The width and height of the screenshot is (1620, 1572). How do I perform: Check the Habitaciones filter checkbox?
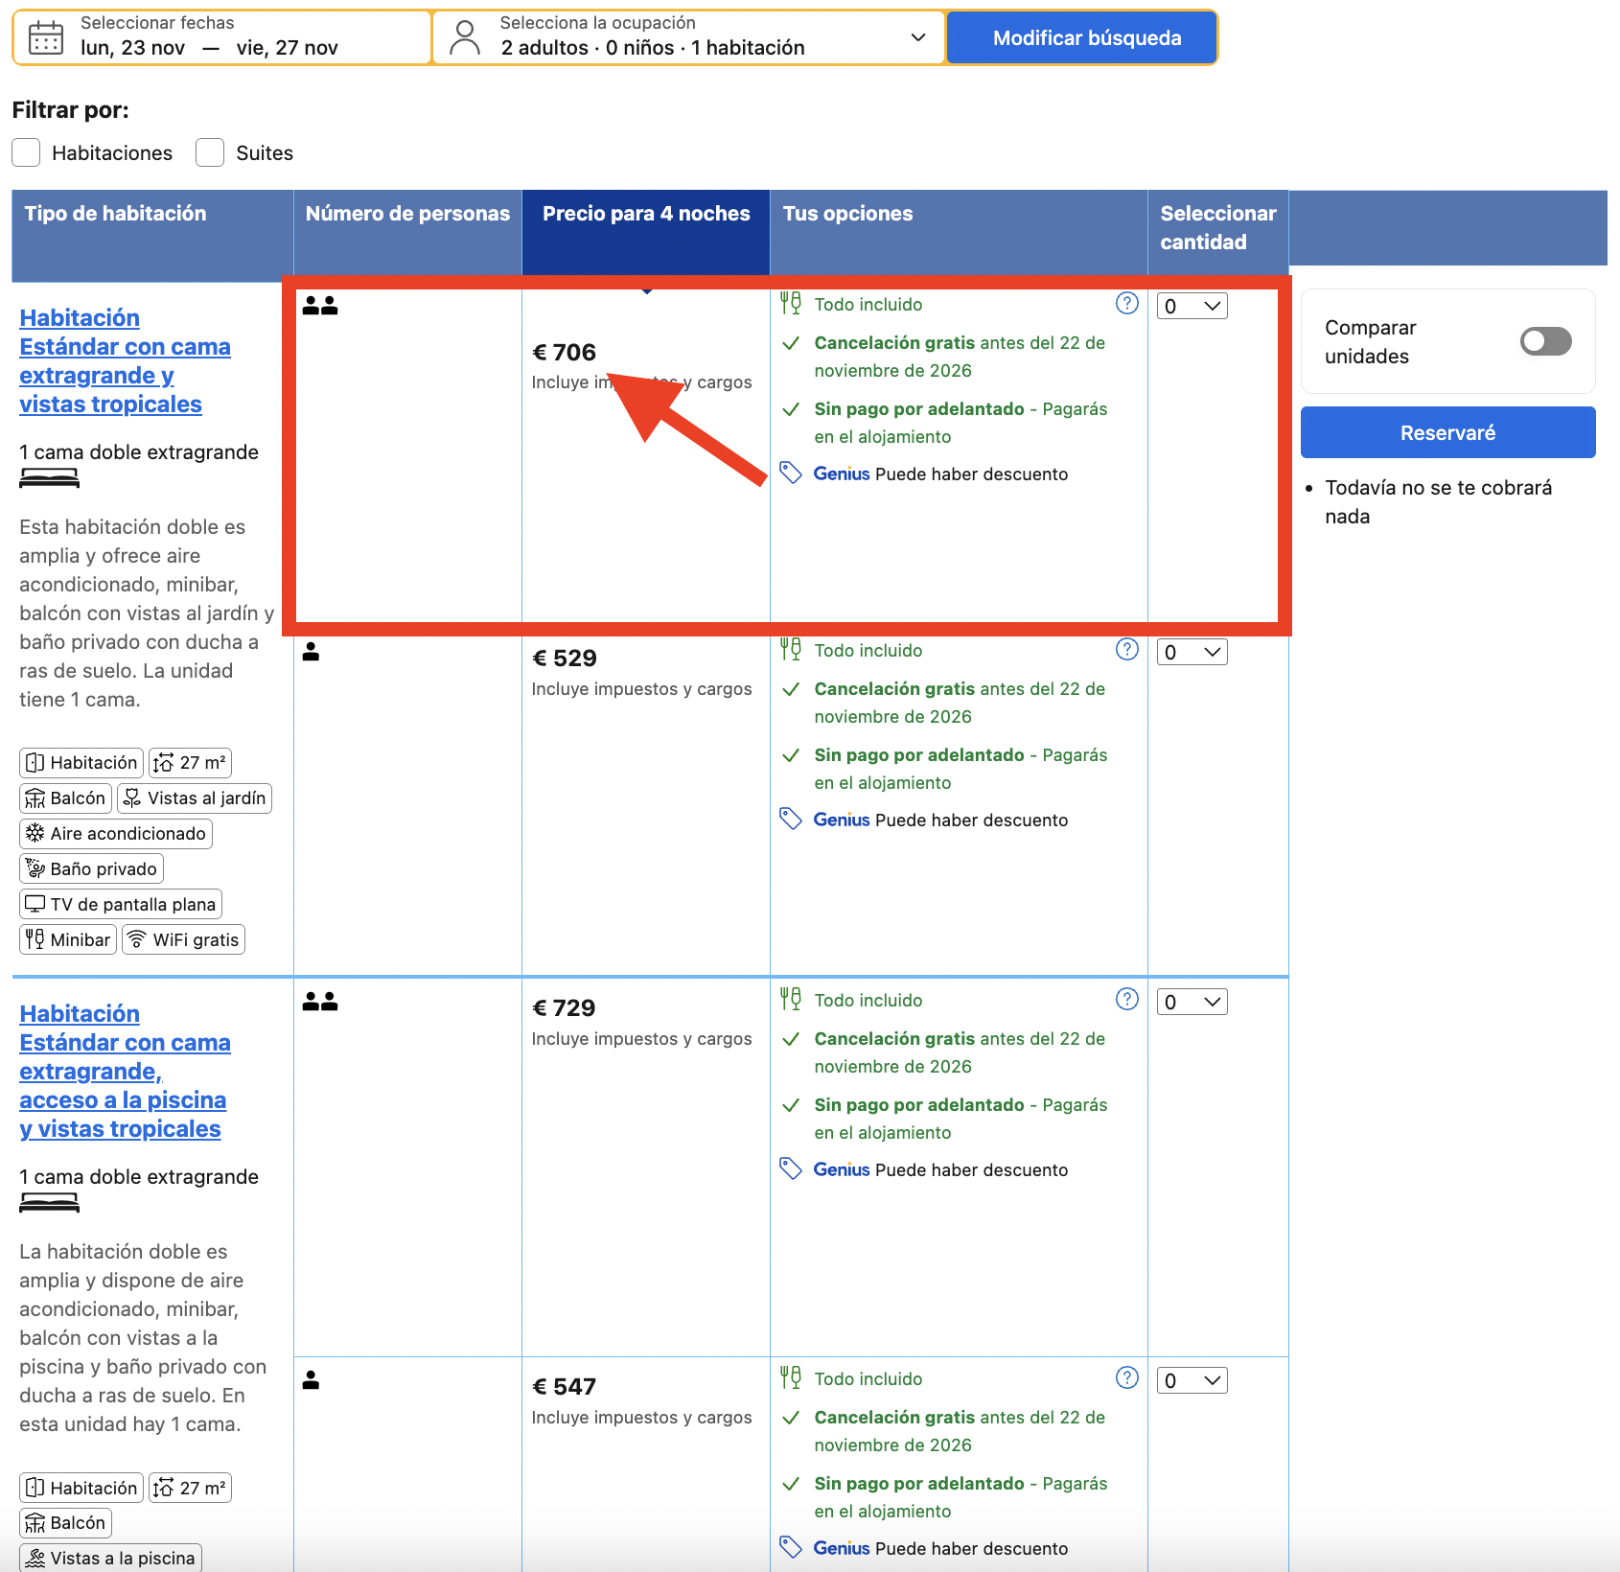[x=26, y=152]
